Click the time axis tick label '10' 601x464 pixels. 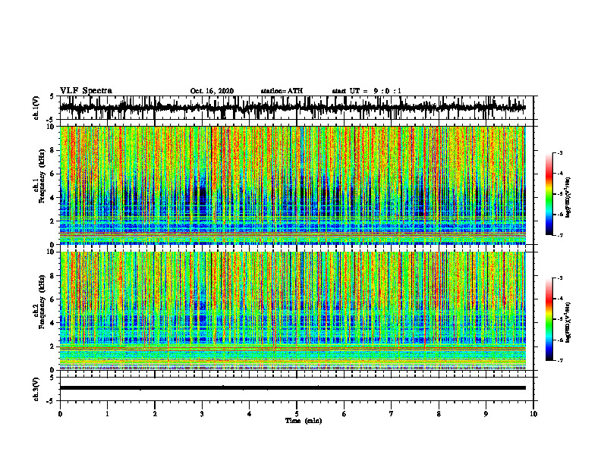[533, 414]
